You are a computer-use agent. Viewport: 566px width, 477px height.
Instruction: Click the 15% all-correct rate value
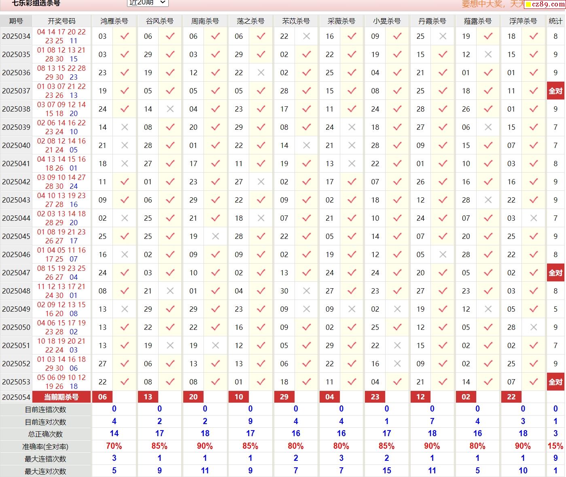click(x=555, y=446)
